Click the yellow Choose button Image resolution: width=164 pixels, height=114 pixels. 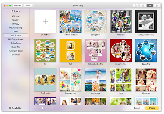tap(152, 108)
